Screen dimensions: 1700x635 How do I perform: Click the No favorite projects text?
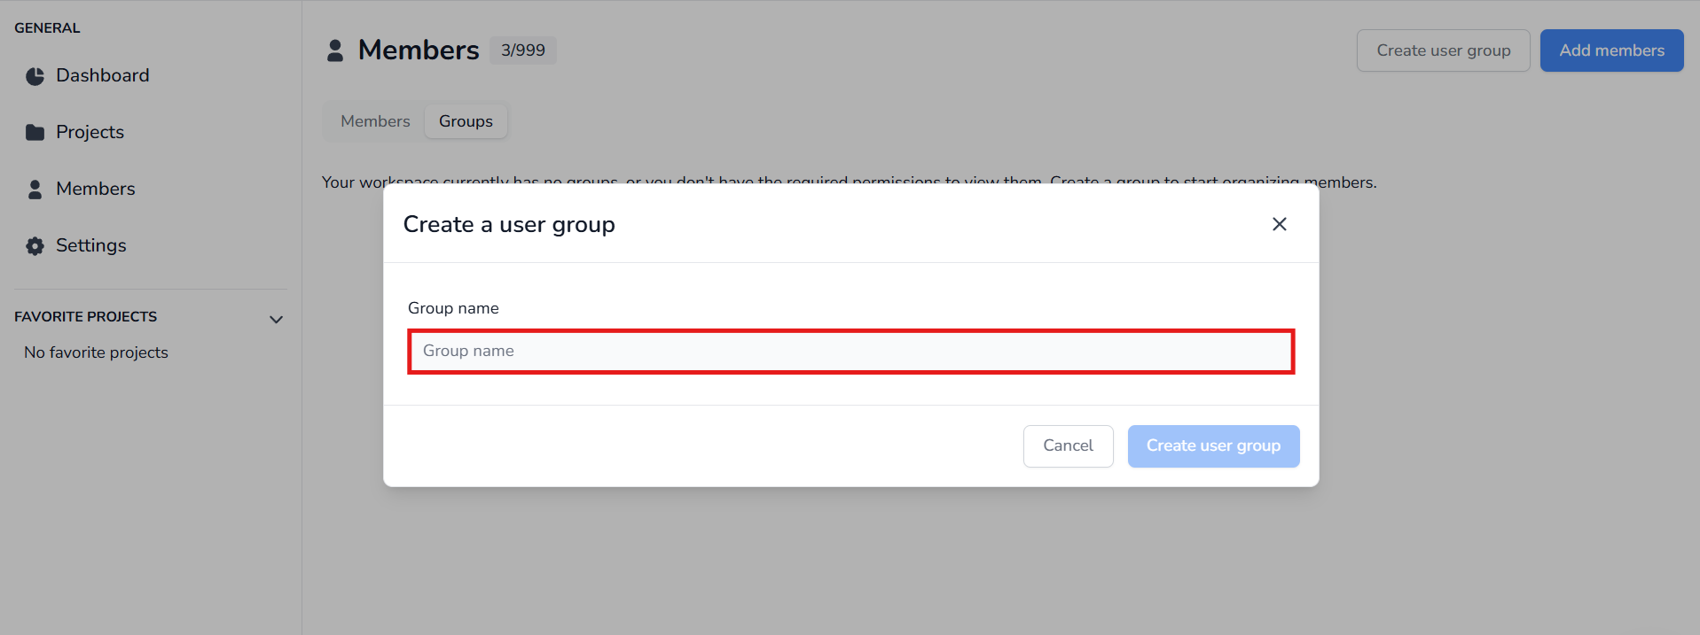point(96,352)
